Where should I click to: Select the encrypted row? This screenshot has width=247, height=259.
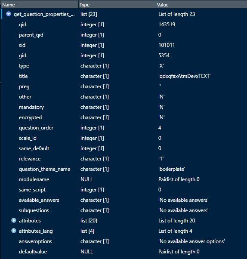pos(124,117)
